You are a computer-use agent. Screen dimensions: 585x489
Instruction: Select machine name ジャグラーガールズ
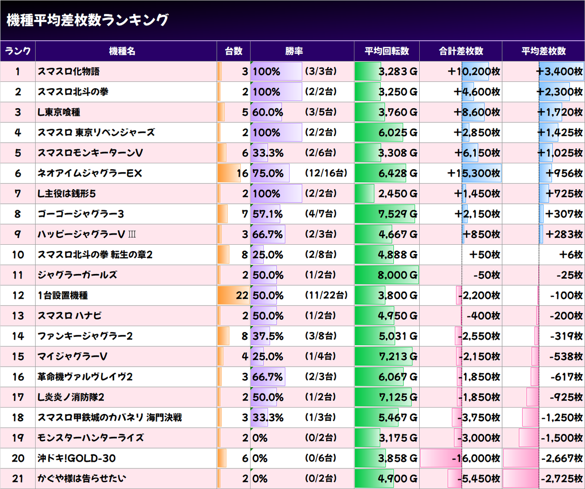pyautogui.click(x=77, y=275)
